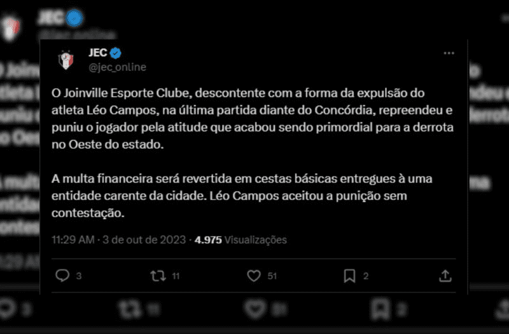Open the share upload icon
Viewport: 509px width, 334px height.
point(445,276)
